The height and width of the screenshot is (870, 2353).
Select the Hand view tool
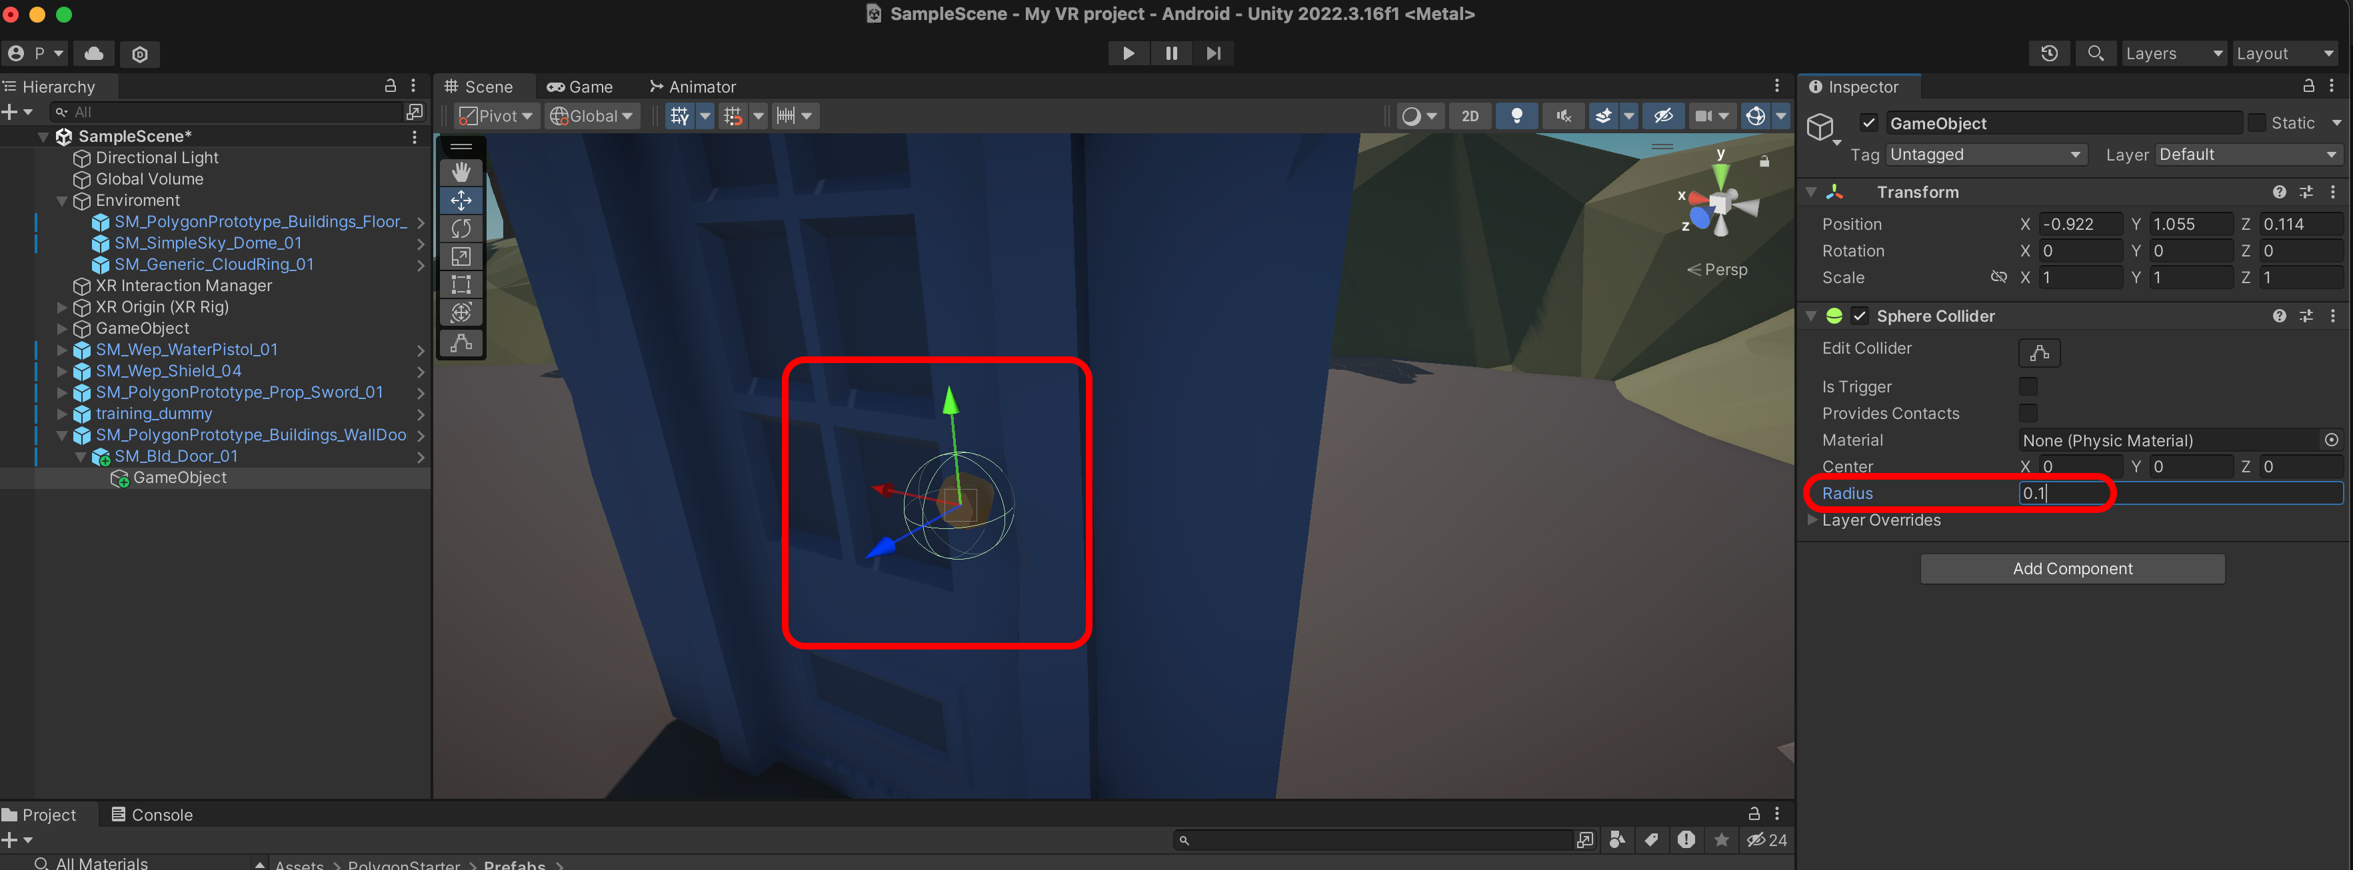461,172
